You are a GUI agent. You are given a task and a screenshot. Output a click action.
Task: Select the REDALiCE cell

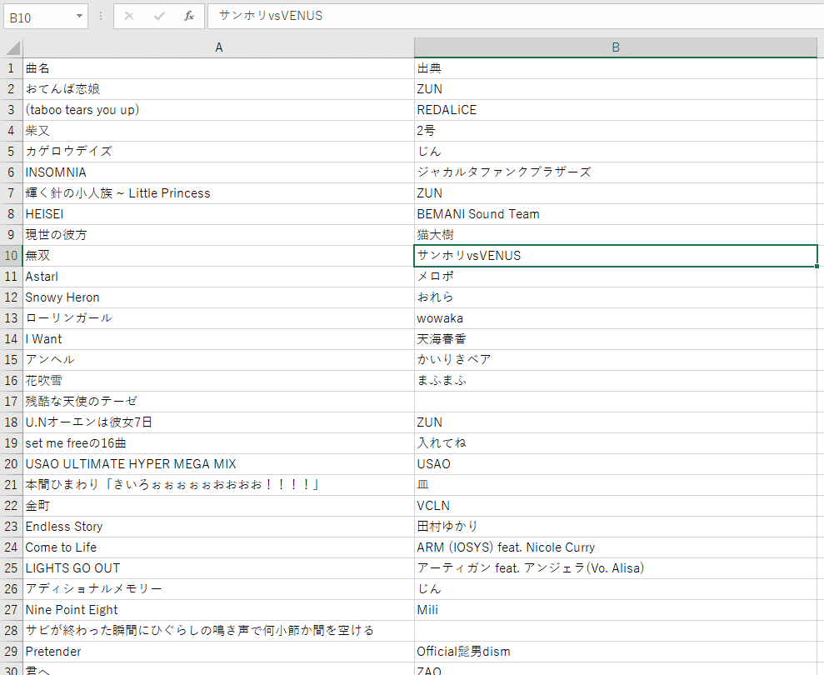(616, 110)
